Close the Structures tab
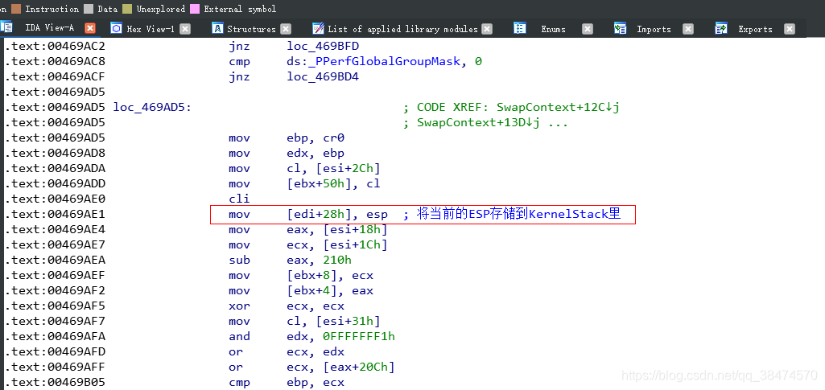Image resolution: width=825 pixels, height=390 pixels. pos(285,29)
